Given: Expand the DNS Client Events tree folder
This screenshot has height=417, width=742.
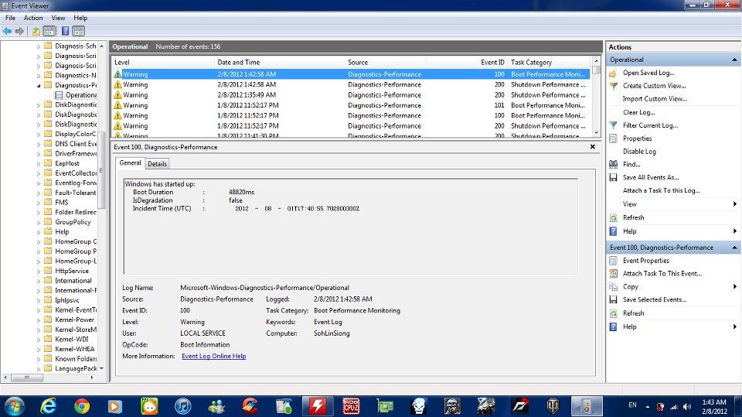Looking at the screenshot, I should (x=39, y=144).
